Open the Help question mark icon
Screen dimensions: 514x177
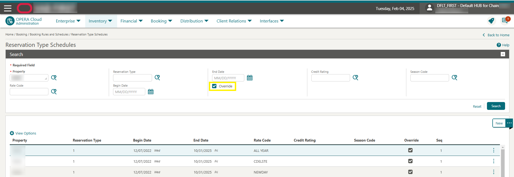pyautogui.click(x=499, y=45)
